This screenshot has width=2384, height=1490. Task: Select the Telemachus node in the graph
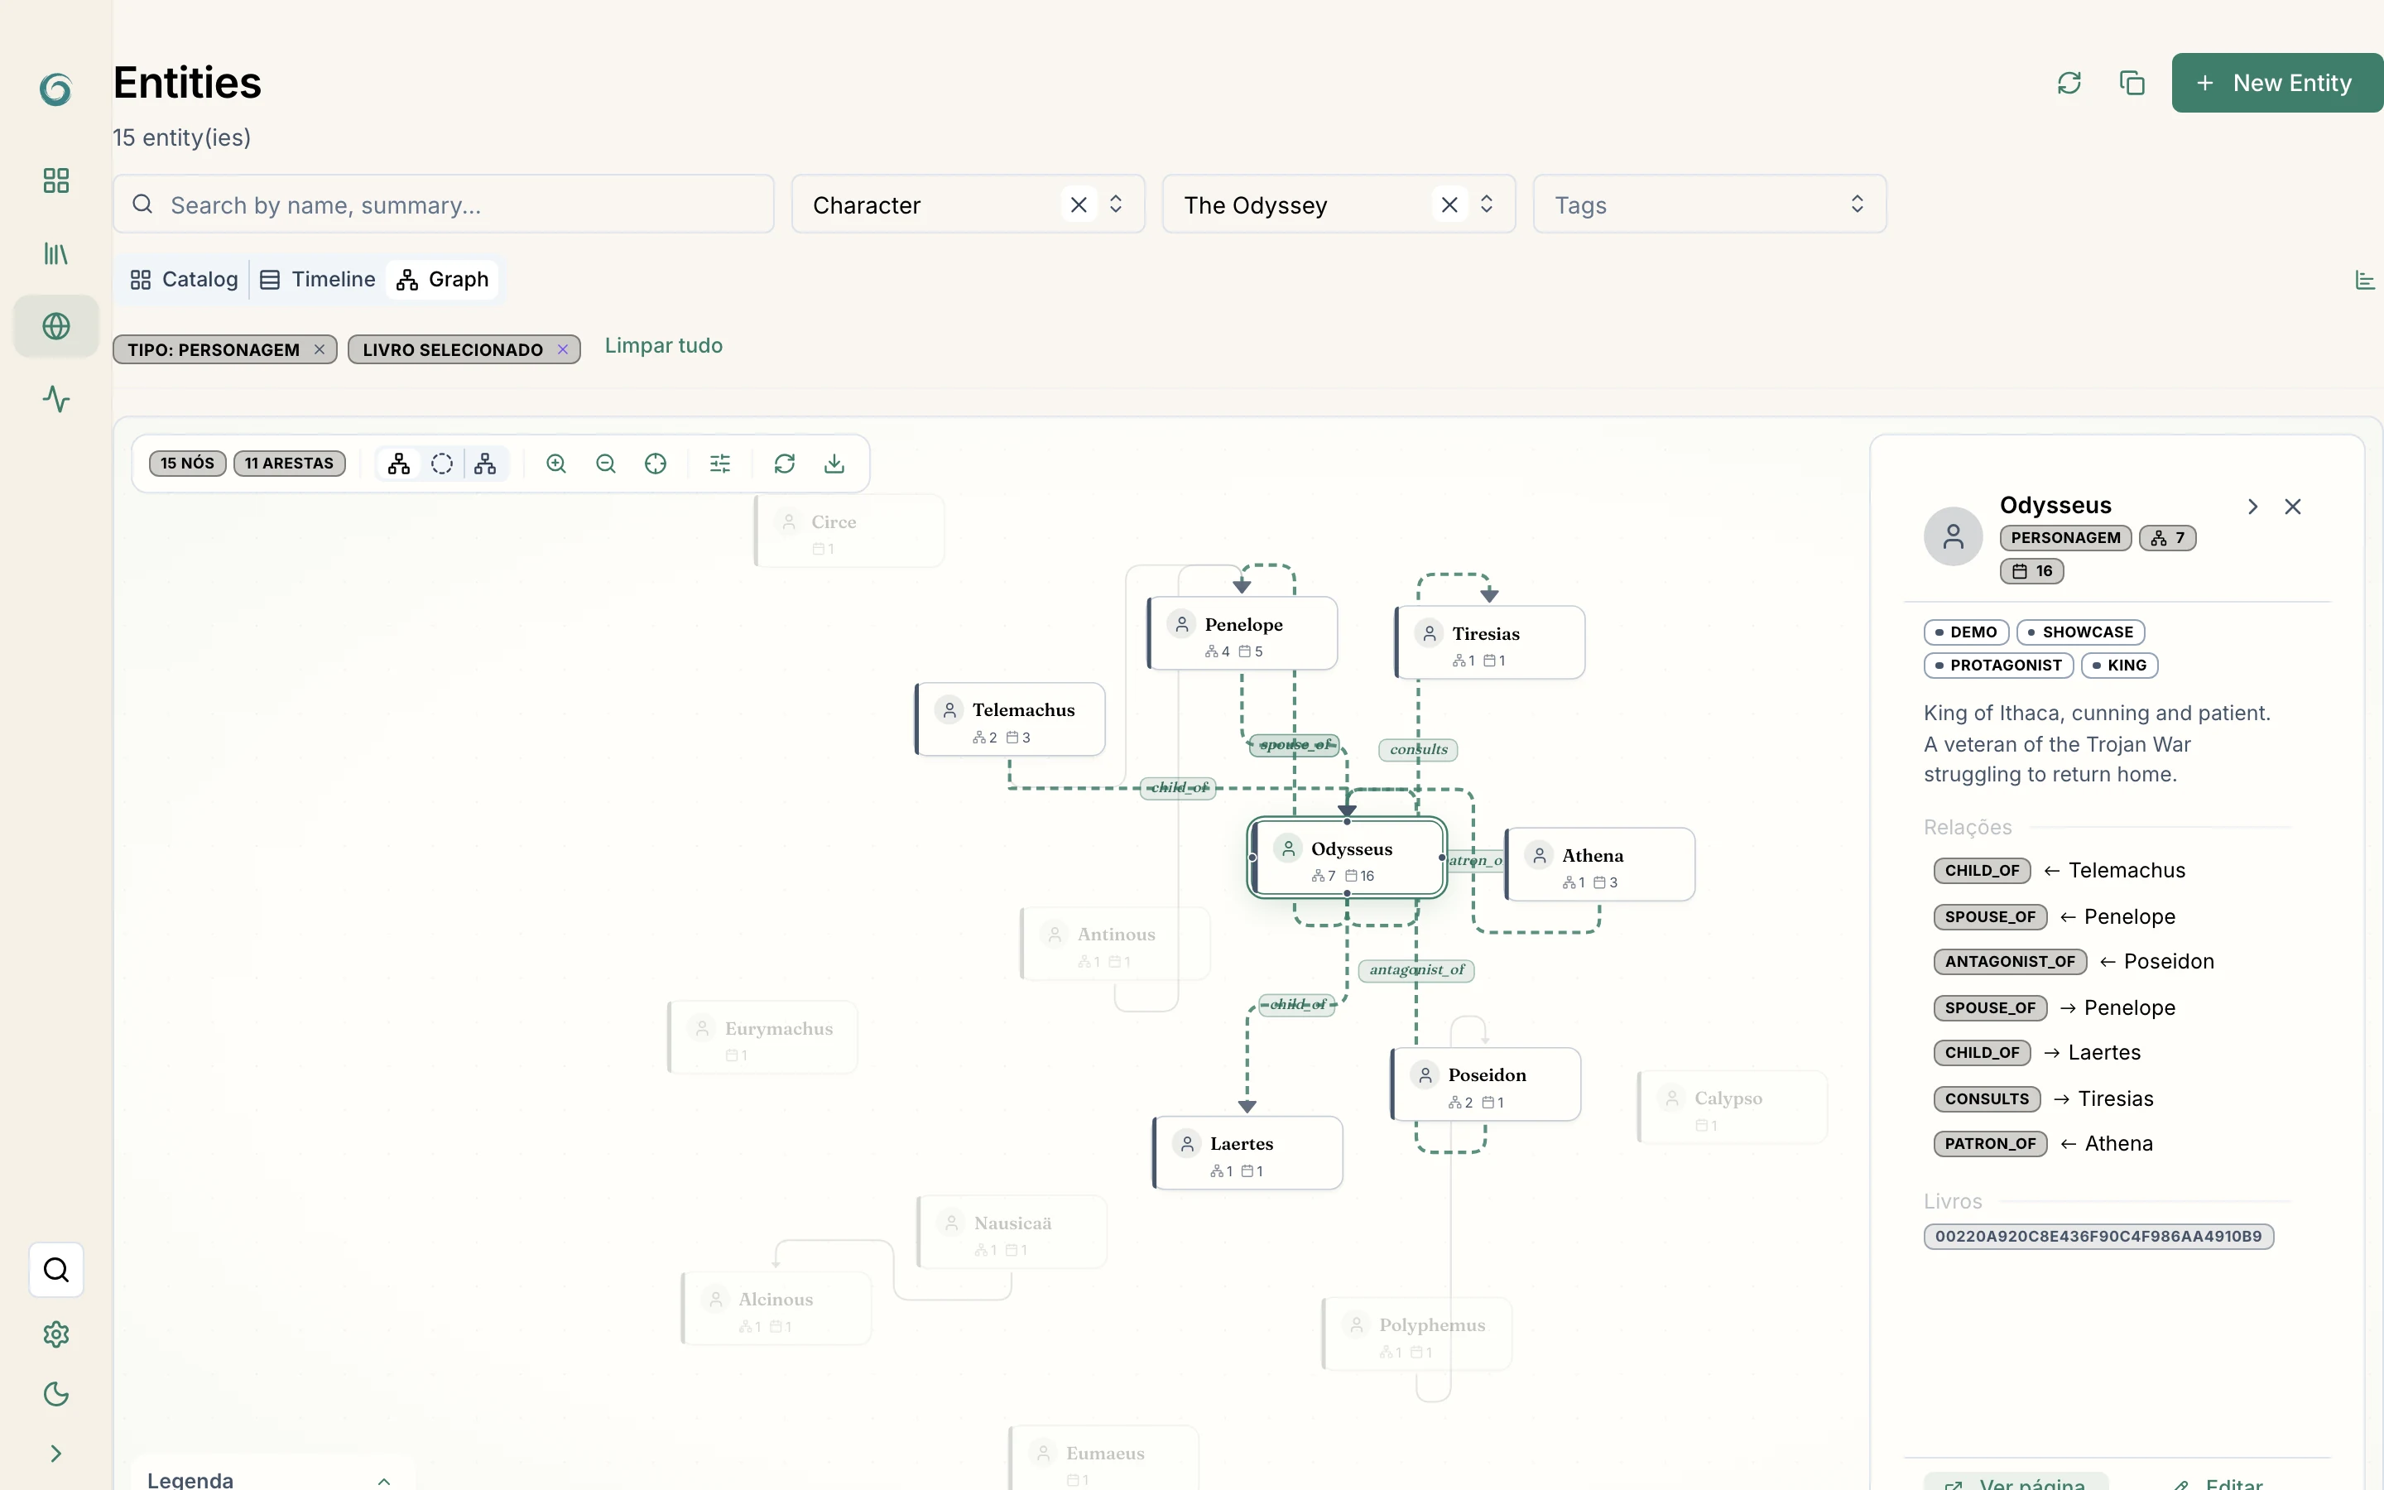pyautogui.click(x=1010, y=719)
